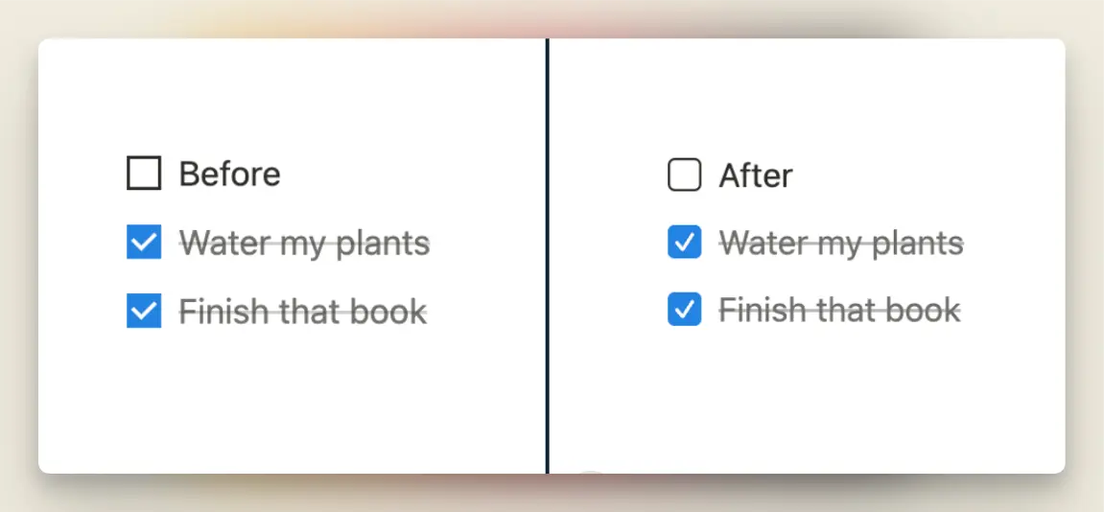Image resolution: width=1104 pixels, height=512 pixels.
Task: Uncheck 'Water my plants' in the Before list
Action: click(x=144, y=243)
